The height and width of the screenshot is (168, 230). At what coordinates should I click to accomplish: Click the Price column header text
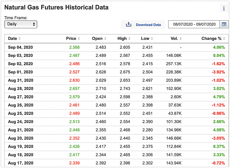pos(71,38)
